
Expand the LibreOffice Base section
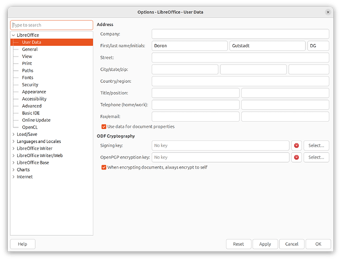pyautogui.click(x=14, y=163)
